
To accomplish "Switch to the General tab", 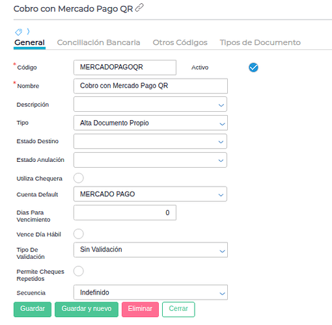I will tap(29, 42).
